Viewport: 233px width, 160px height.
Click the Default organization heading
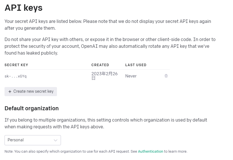pos(32,108)
